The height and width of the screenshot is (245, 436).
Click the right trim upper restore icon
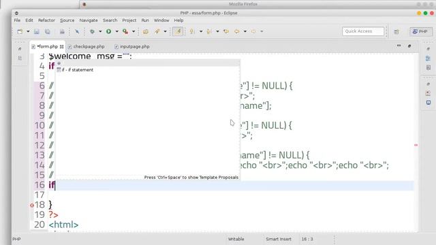(429, 49)
